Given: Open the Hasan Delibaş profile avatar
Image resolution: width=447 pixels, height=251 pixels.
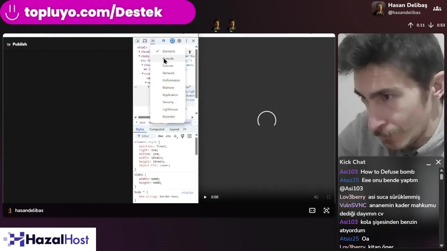Looking at the screenshot, I should (378, 9).
